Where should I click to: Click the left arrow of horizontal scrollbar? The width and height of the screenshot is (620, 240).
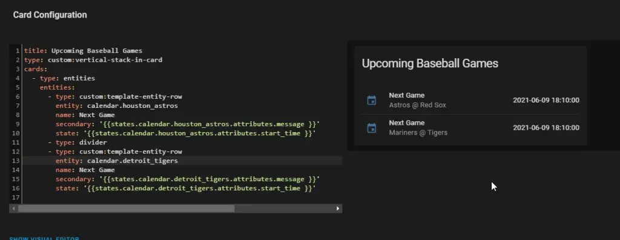[x=14, y=208]
